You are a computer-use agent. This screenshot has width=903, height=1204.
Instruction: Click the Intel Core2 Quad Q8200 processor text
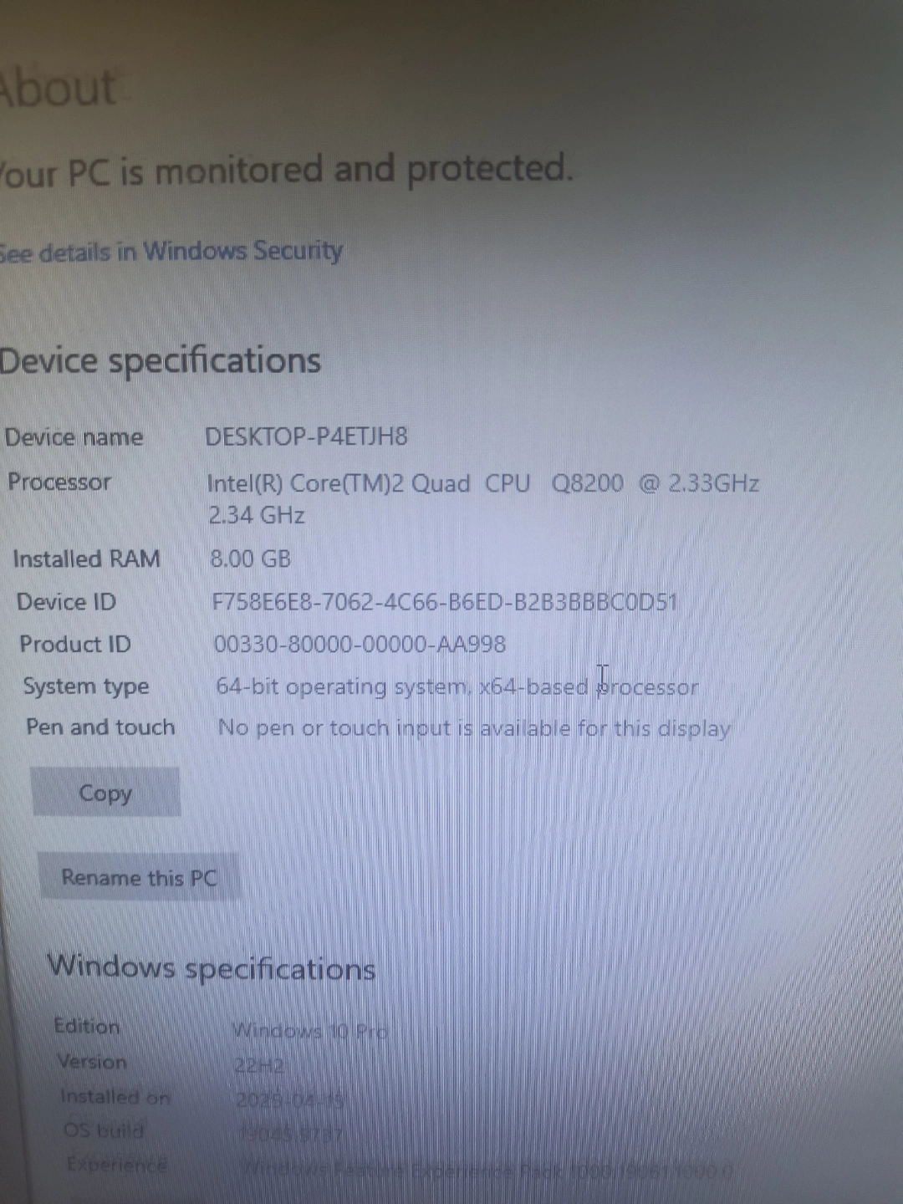tap(483, 498)
